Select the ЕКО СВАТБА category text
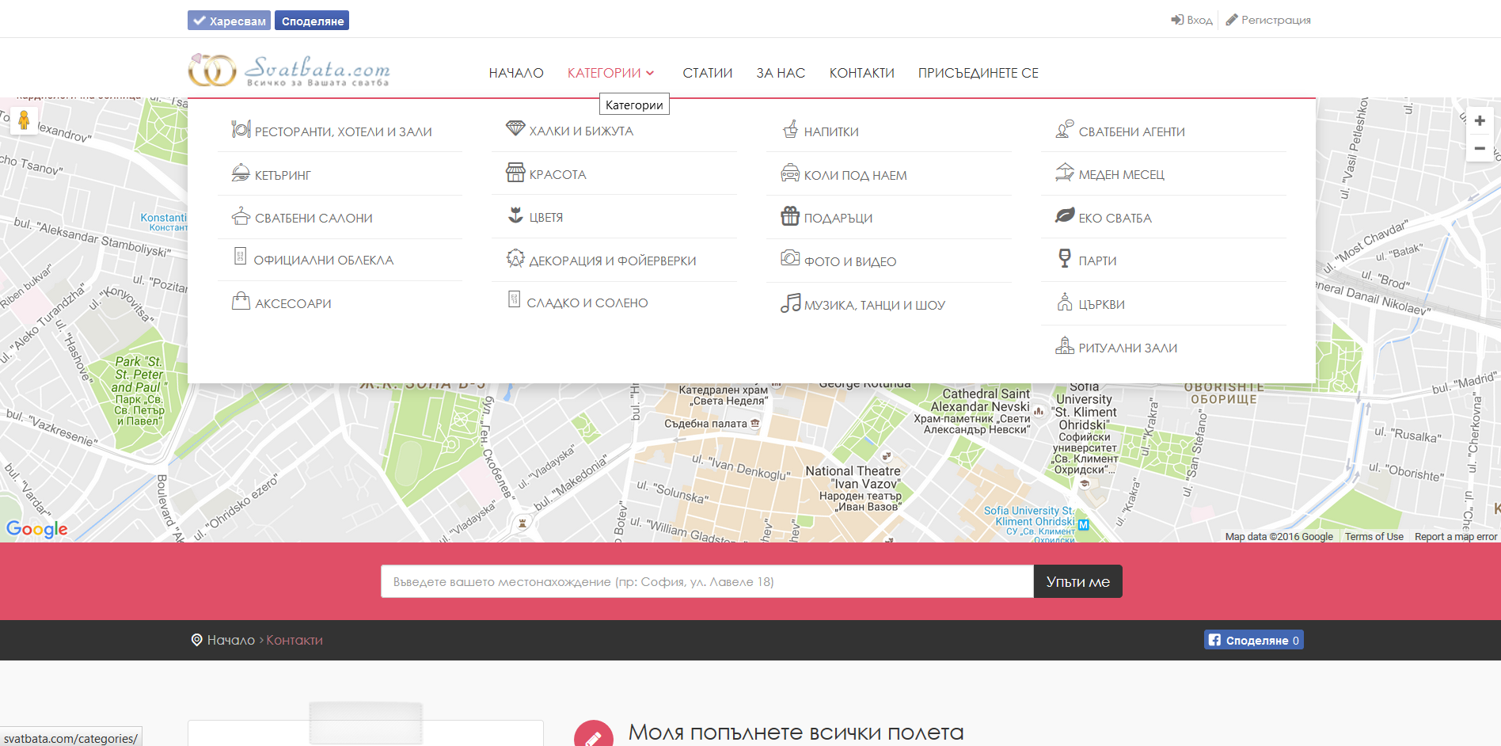The width and height of the screenshot is (1501, 746). [x=1115, y=218]
